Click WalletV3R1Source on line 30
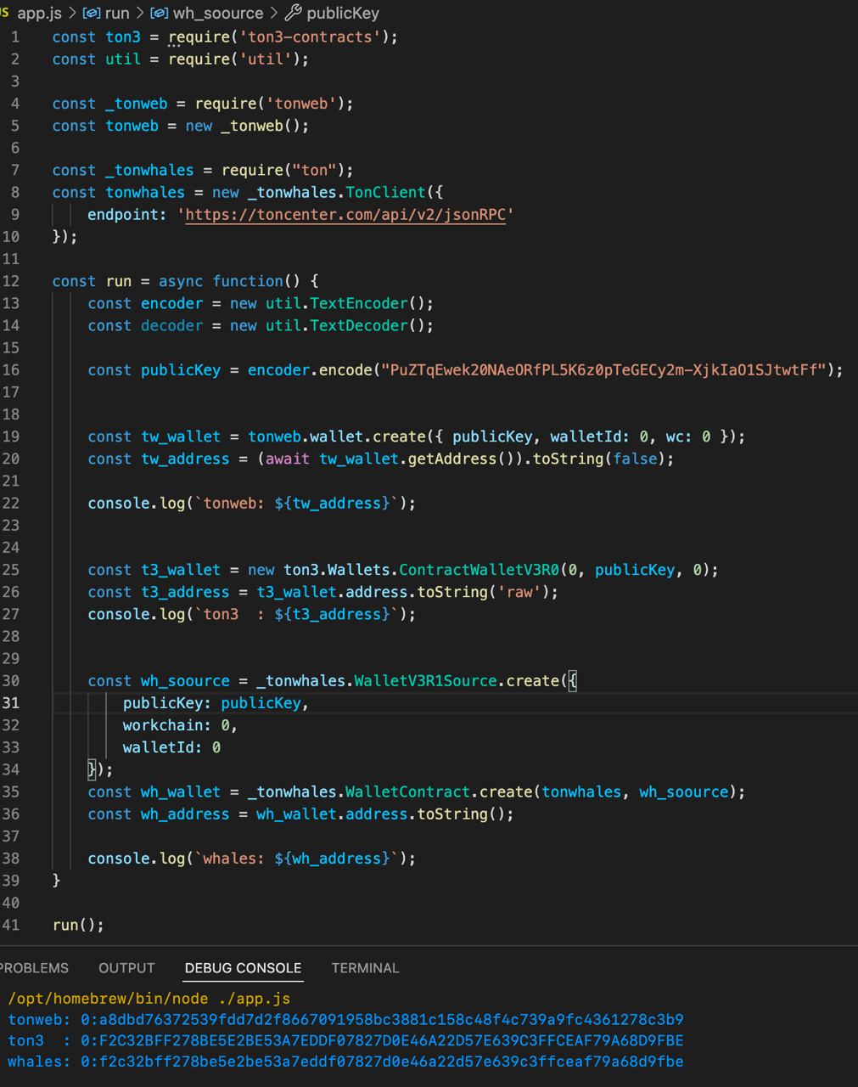This screenshot has width=858, height=1087. point(425,681)
